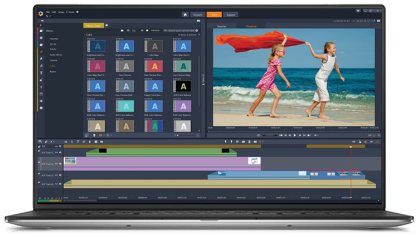Viewport: 418px width, 235px height.
Task: Click the Home icon button
Action: point(185,14)
